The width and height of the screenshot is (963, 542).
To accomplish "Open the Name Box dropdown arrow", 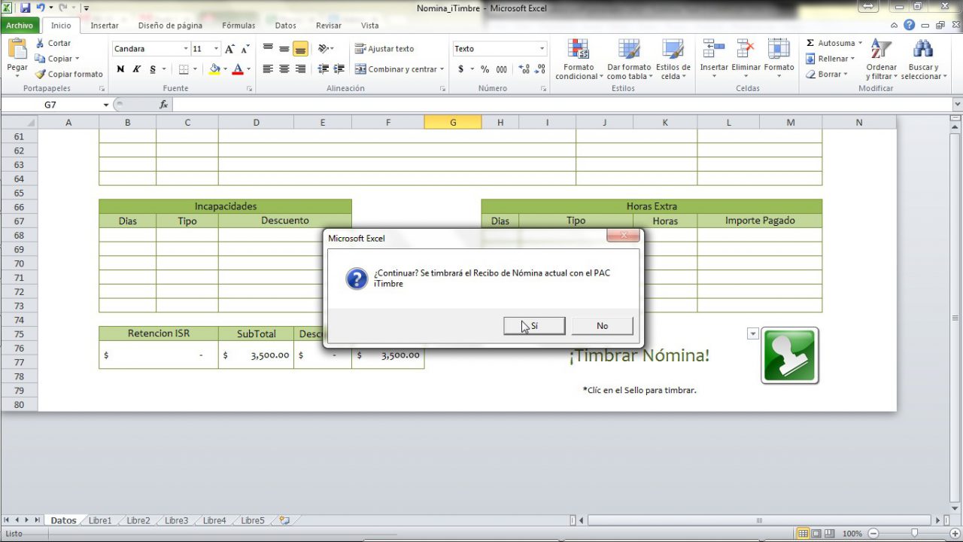I will (106, 105).
